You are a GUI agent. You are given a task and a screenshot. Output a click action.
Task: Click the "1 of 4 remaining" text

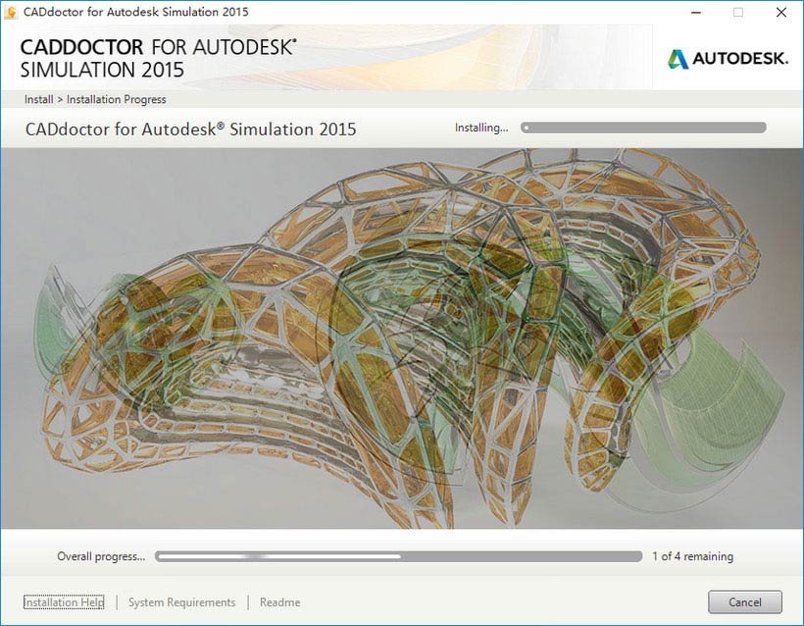click(x=693, y=556)
